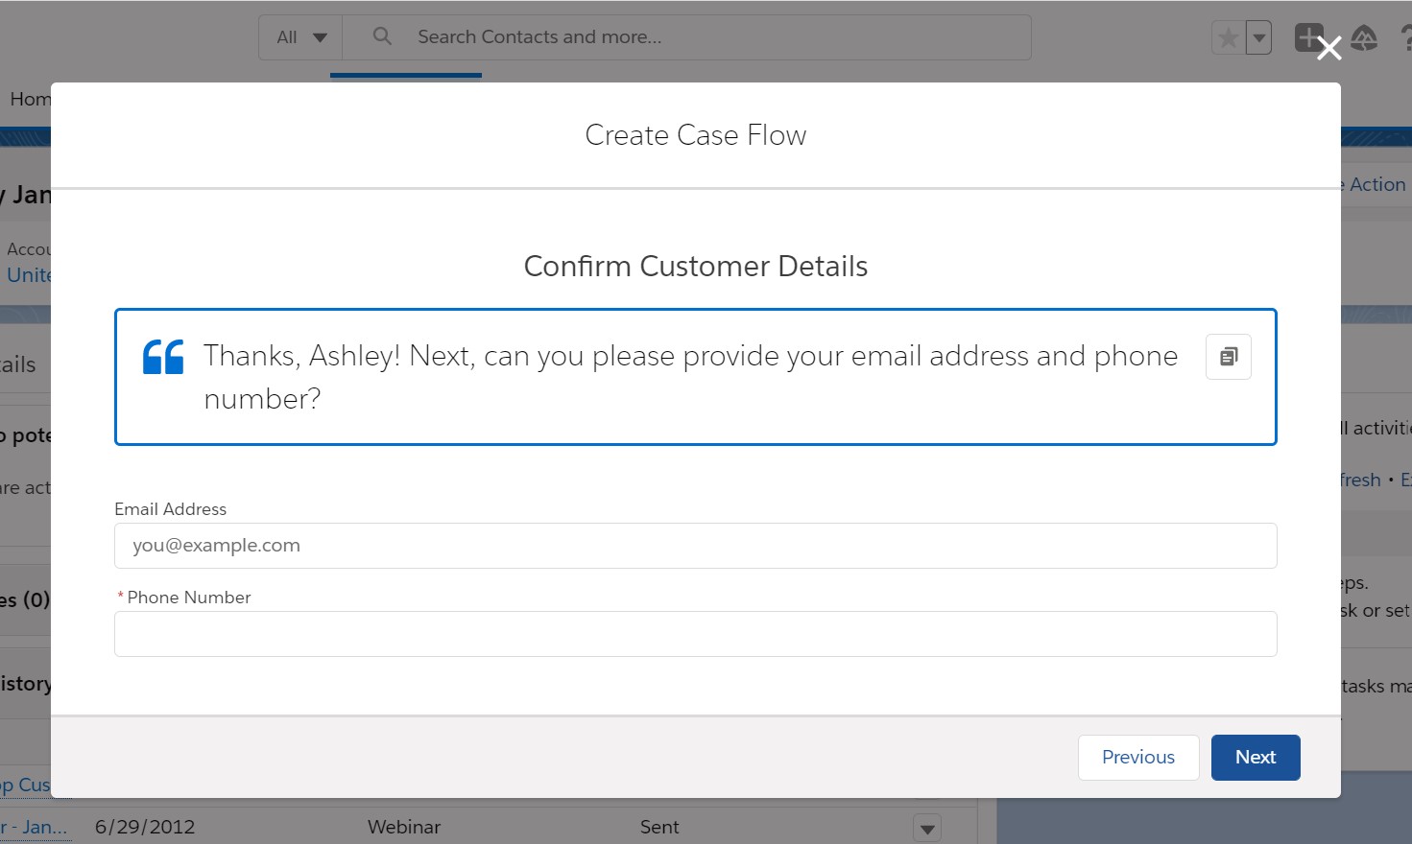1412x844 pixels.
Task: Click the copy script icon in the quote box
Action: click(x=1228, y=357)
